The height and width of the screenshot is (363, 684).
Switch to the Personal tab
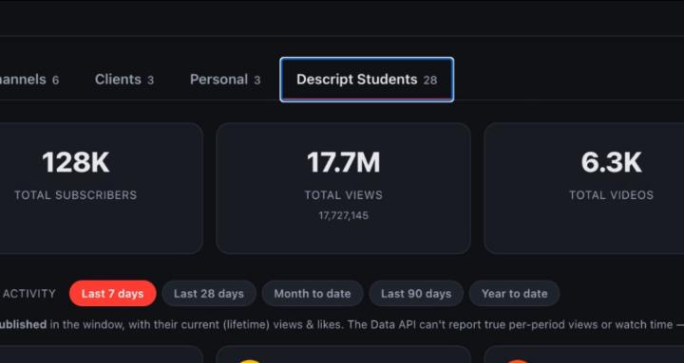coord(225,80)
